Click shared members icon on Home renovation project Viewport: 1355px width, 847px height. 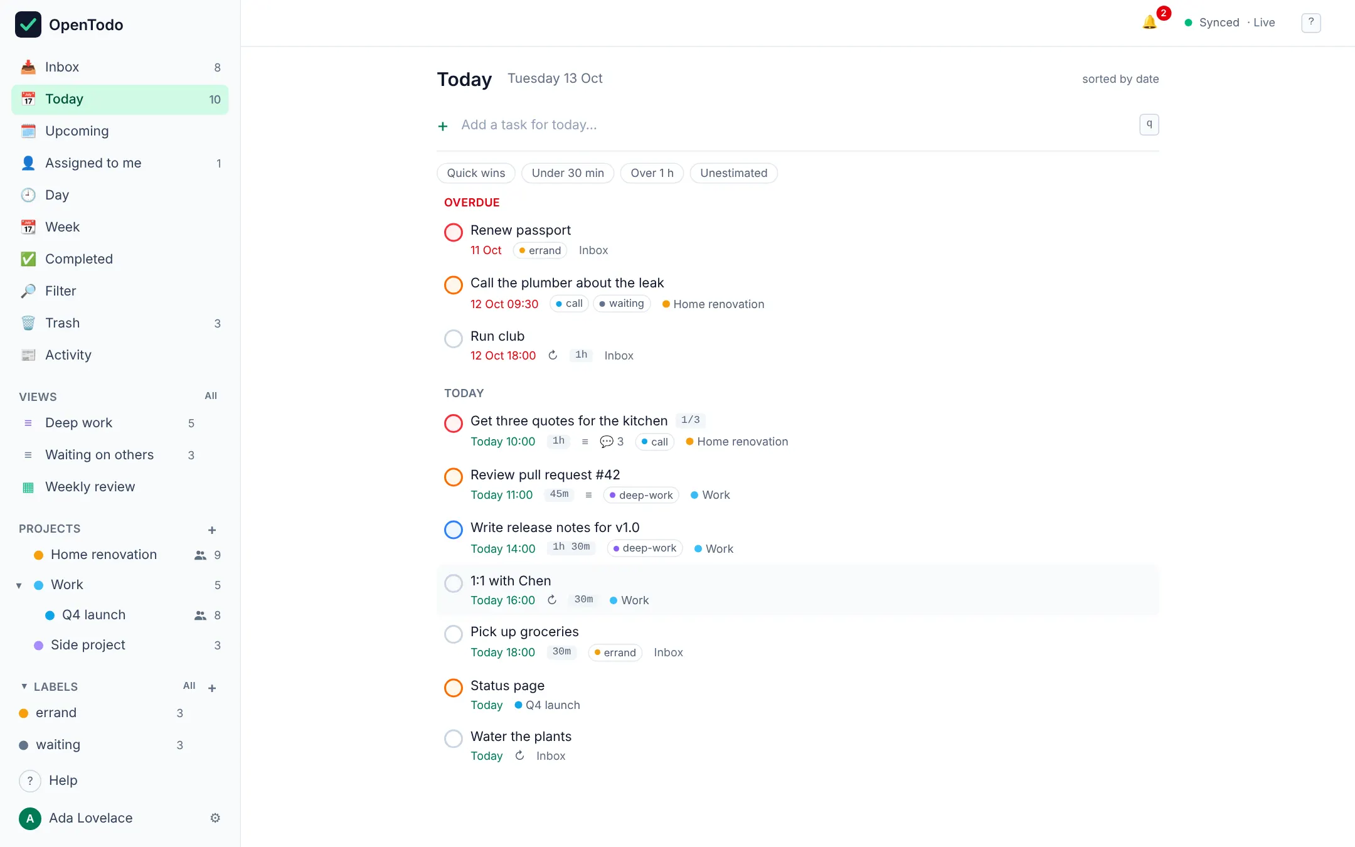pos(200,555)
